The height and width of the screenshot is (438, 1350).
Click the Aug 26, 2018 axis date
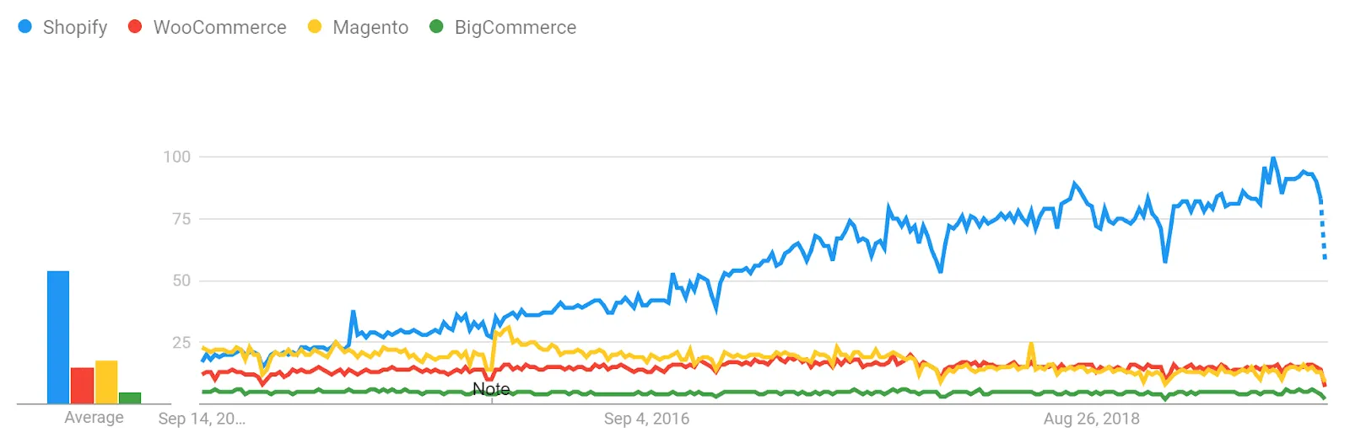[x=1091, y=419]
